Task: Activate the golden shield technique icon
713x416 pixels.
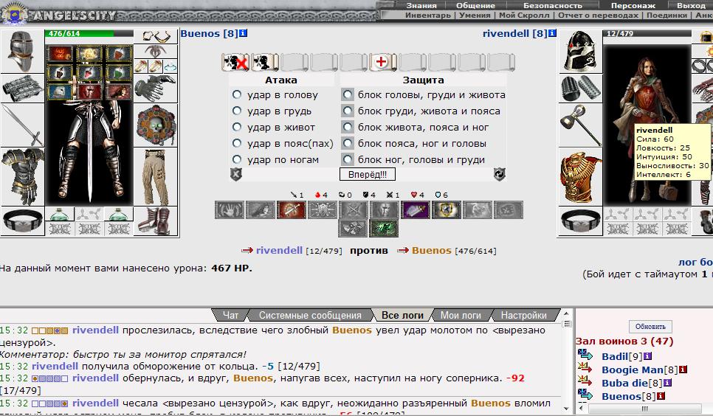Action: (x=446, y=210)
